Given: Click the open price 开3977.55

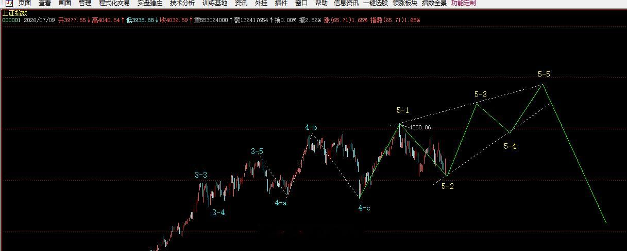Looking at the screenshot, I should tap(72, 20).
